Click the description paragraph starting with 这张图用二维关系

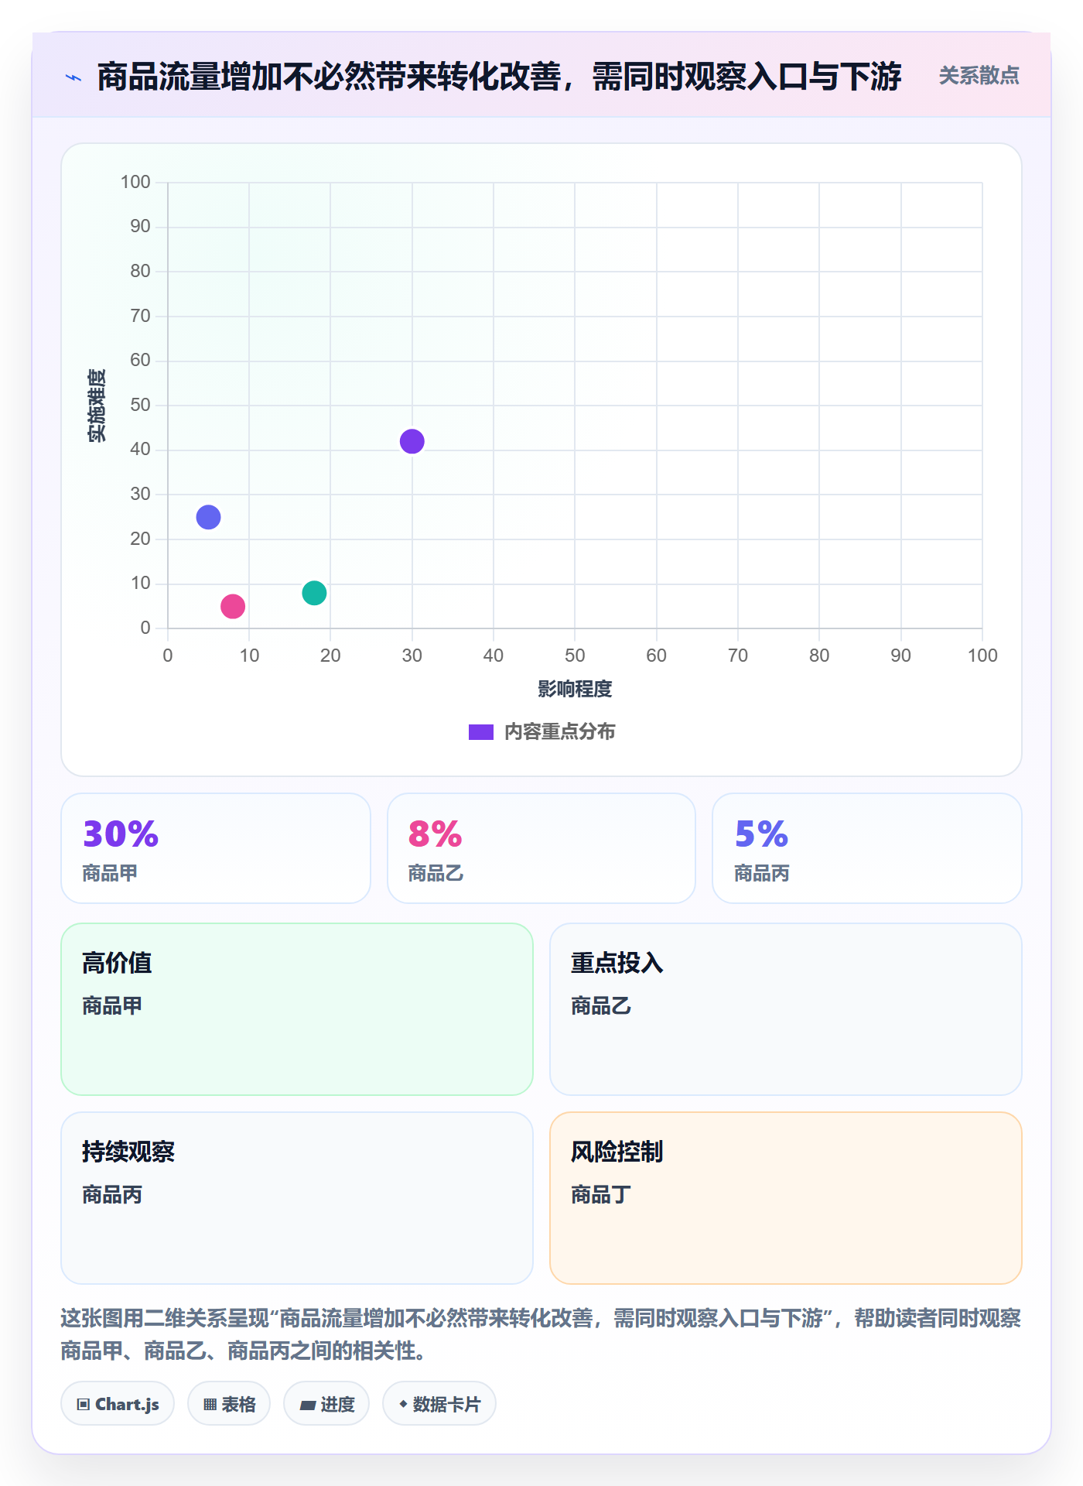pos(541,1334)
